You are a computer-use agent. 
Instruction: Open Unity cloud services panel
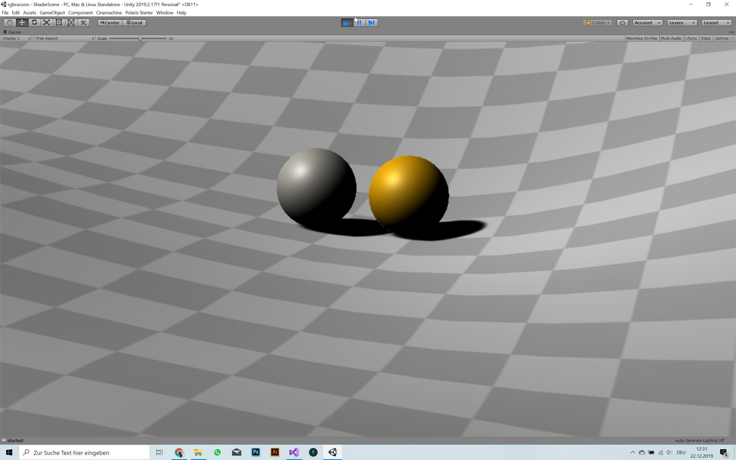click(622, 23)
